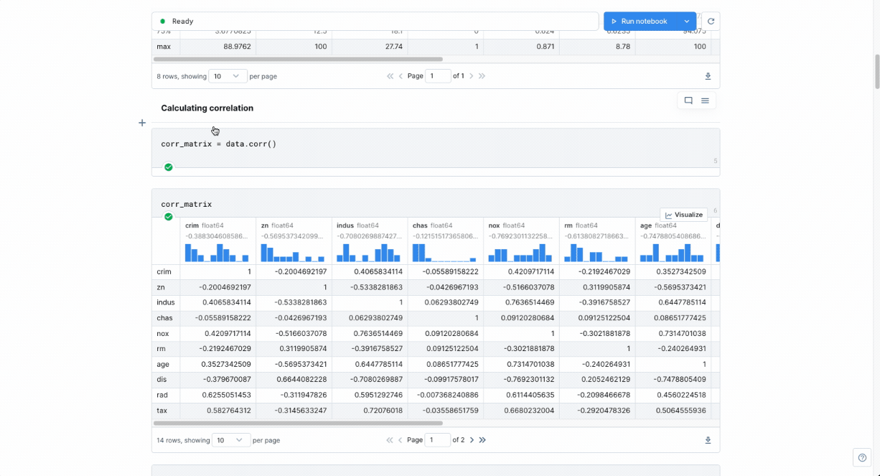The height and width of the screenshot is (476, 880).
Task: Click the green check icon of corr_matrix output block
Action: point(169,217)
